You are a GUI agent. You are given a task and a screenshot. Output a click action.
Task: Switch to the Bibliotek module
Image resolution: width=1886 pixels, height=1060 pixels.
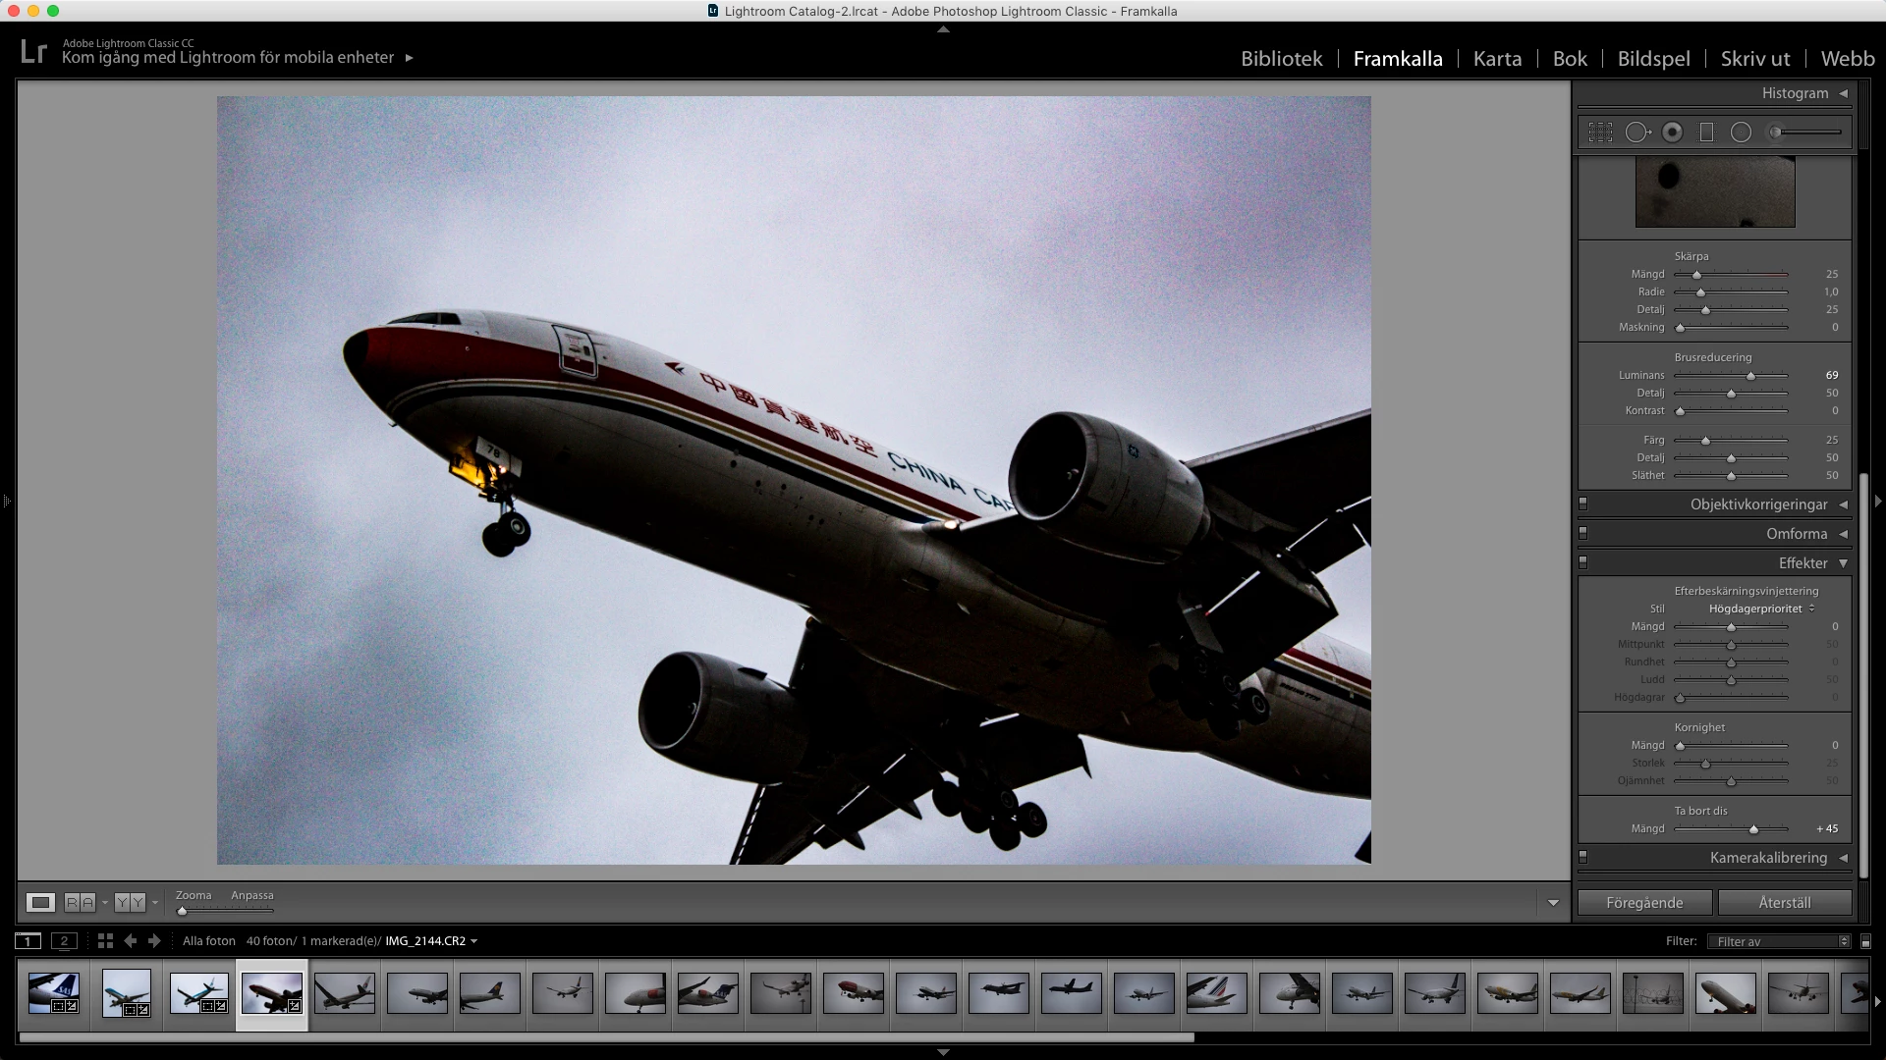(1281, 59)
